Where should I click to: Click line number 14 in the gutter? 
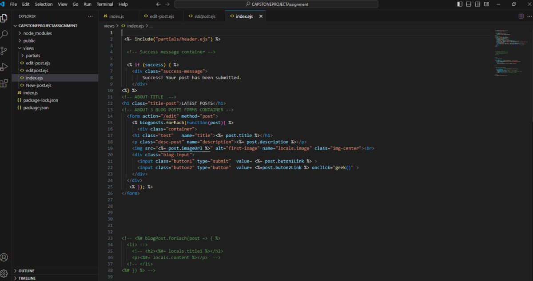pos(111,116)
